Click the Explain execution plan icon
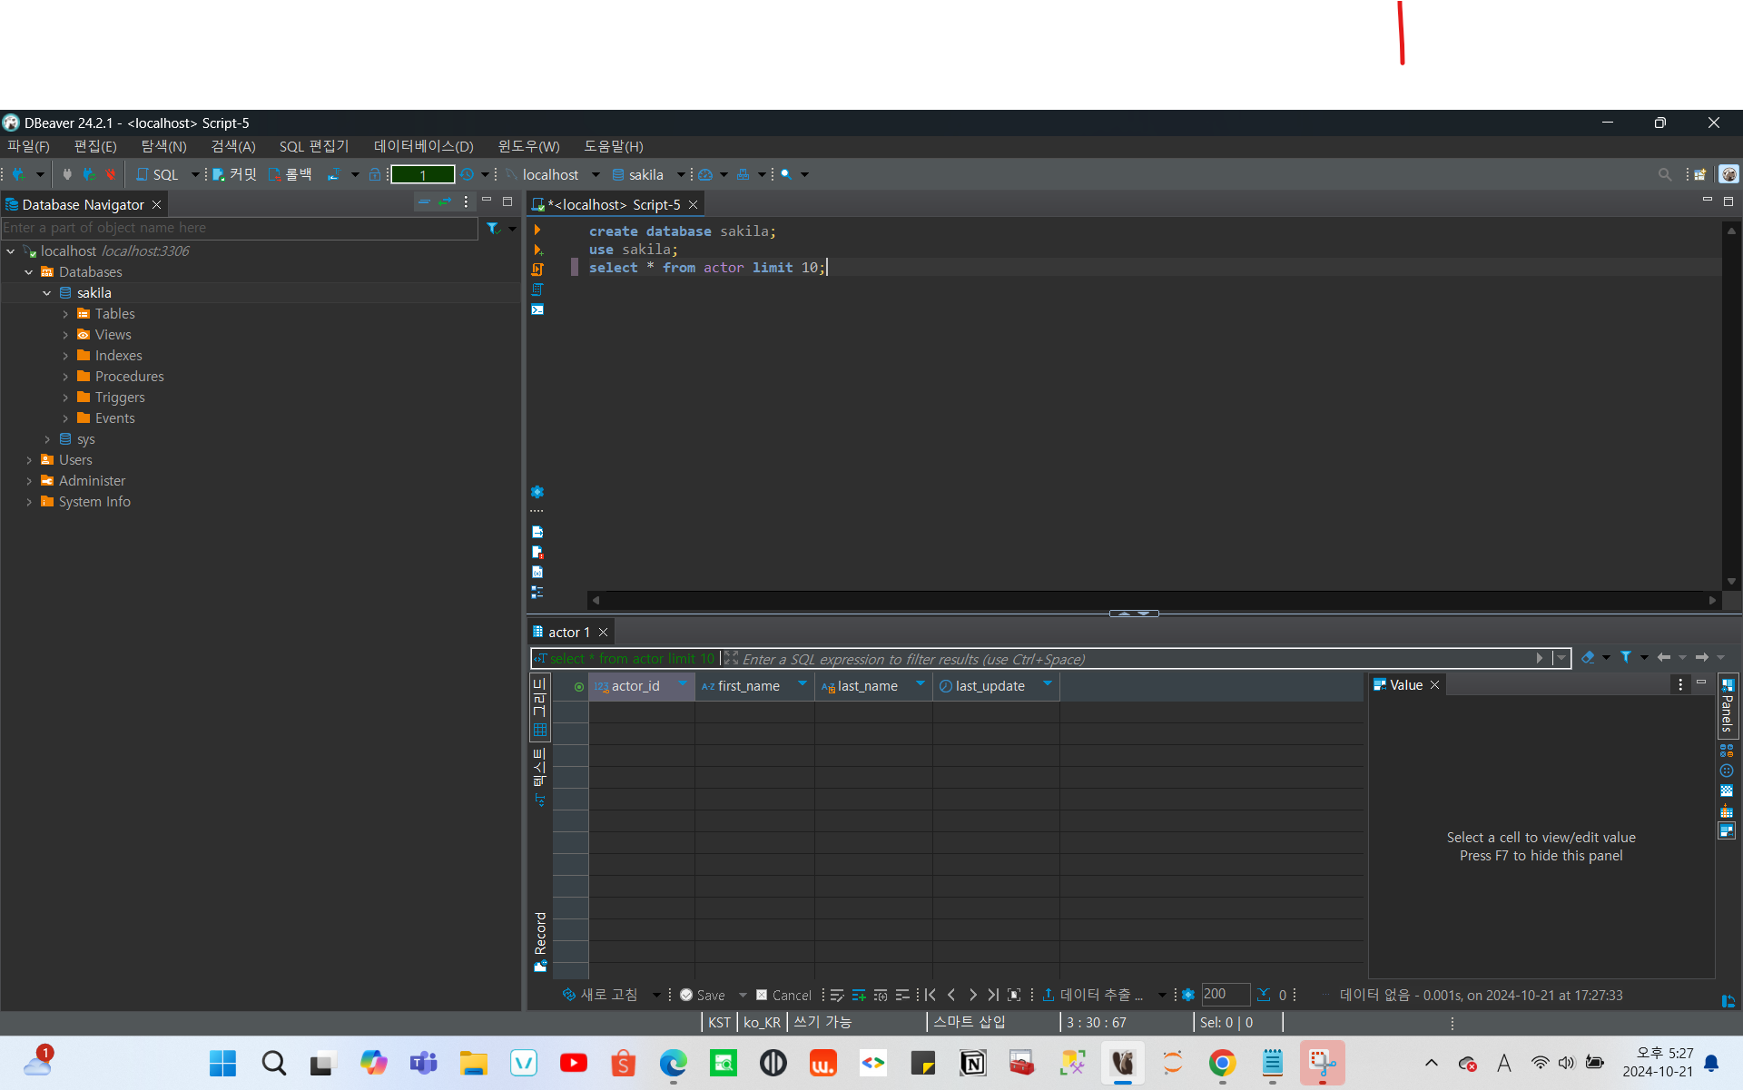 pos(537,290)
